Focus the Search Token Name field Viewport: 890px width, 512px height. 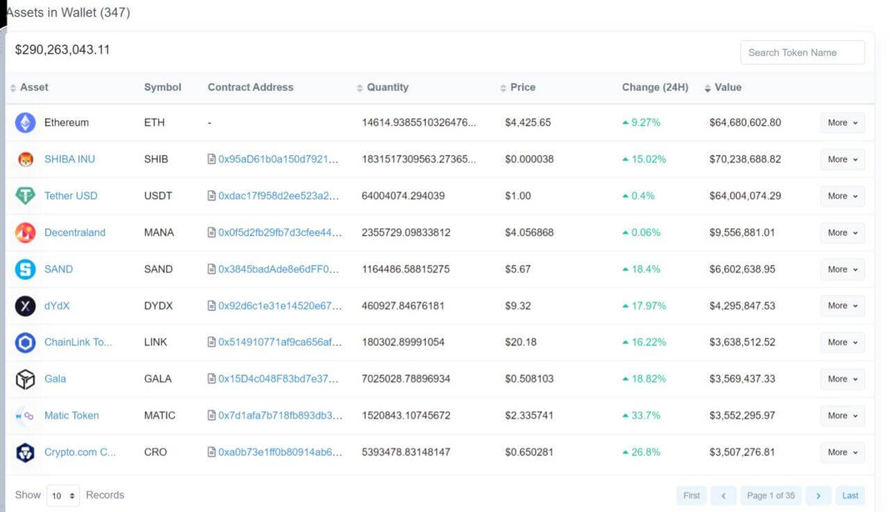(x=802, y=53)
